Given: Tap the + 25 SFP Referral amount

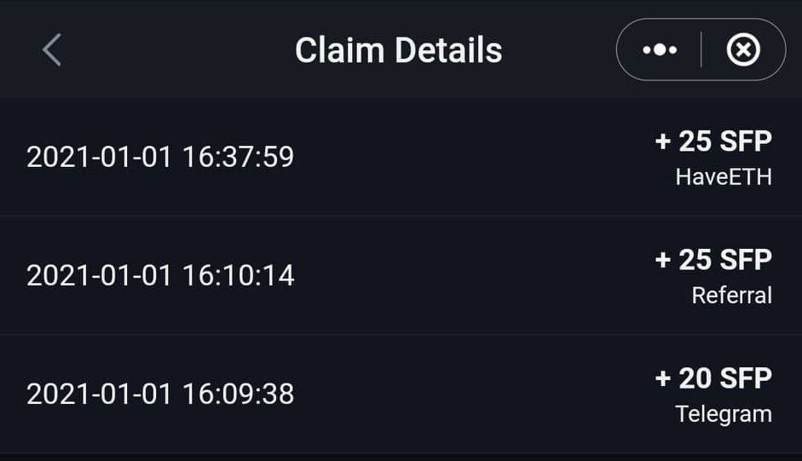Looking at the screenshot, I should pos(713,259).
